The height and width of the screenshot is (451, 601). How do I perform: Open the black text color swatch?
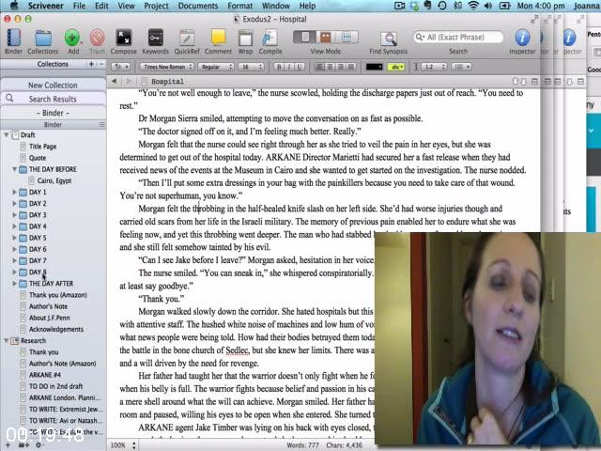[374, 67]
